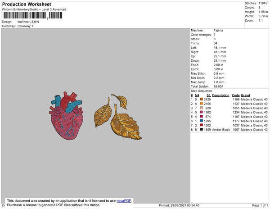Click the Production Worksheet title

[x=27, y=4]
